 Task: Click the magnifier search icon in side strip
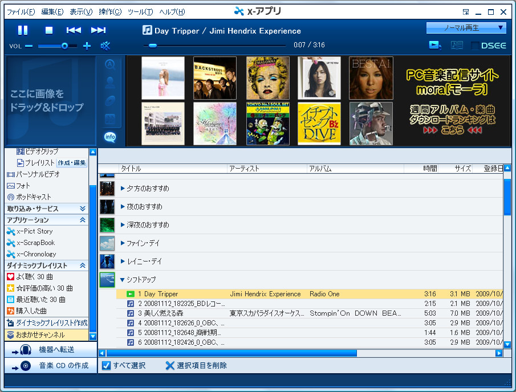coord(110,64)
